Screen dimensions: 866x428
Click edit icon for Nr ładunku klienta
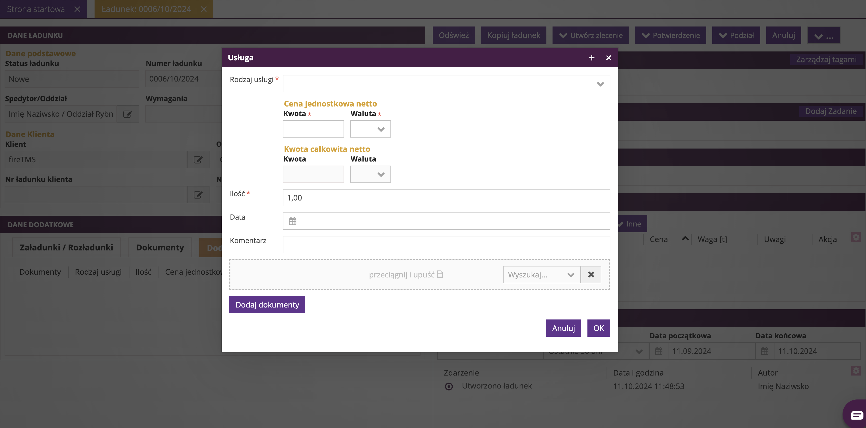pos(198,195)
